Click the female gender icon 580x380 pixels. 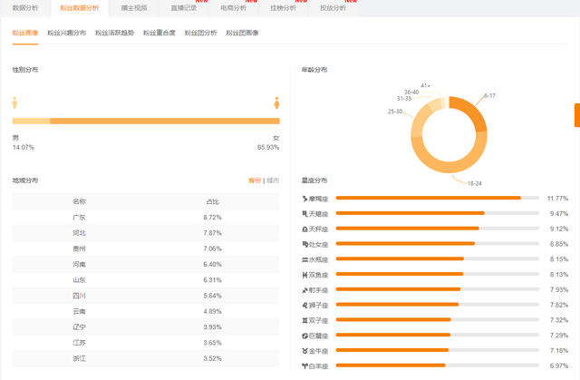(x=275, y=102)
